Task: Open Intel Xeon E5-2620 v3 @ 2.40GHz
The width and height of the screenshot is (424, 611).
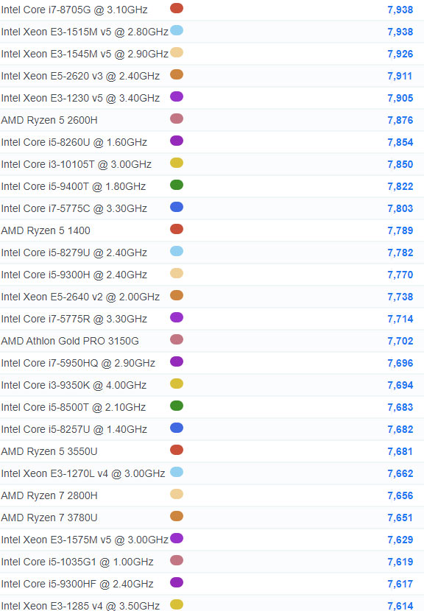Action: (x=80, y=76)
